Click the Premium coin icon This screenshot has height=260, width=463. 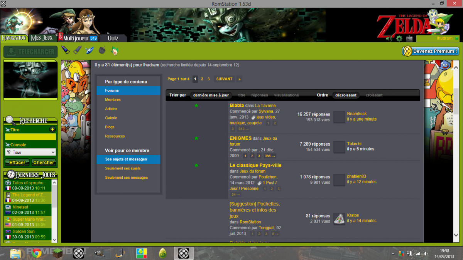407,51
